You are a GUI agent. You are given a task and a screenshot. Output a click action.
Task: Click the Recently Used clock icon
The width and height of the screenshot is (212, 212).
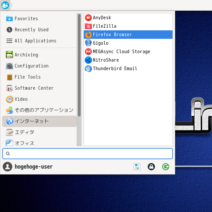tap(9, 30)
